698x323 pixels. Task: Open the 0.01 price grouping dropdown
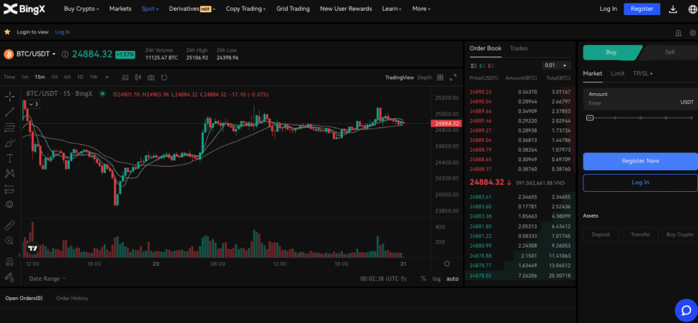click(x=556, y=65)
